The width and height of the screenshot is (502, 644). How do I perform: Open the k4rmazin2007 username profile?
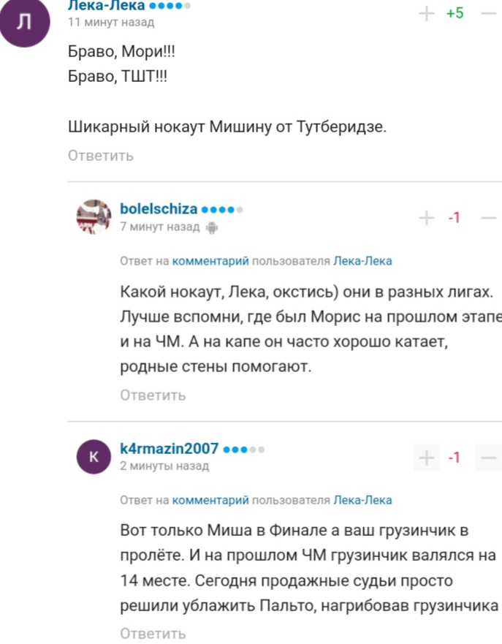tap(169, 448)
